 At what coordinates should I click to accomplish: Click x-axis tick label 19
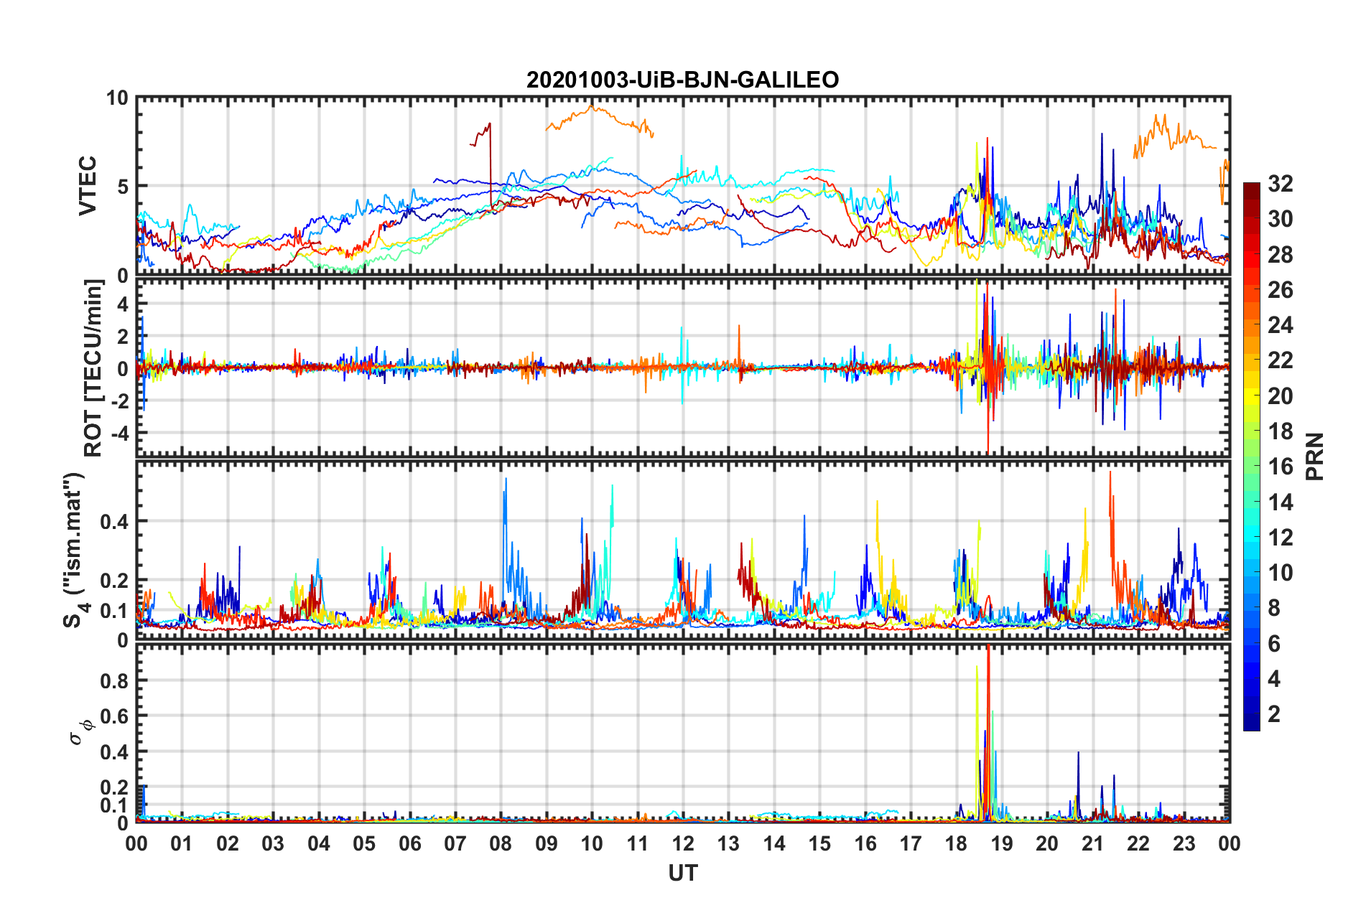click(x=1002, y=843)
